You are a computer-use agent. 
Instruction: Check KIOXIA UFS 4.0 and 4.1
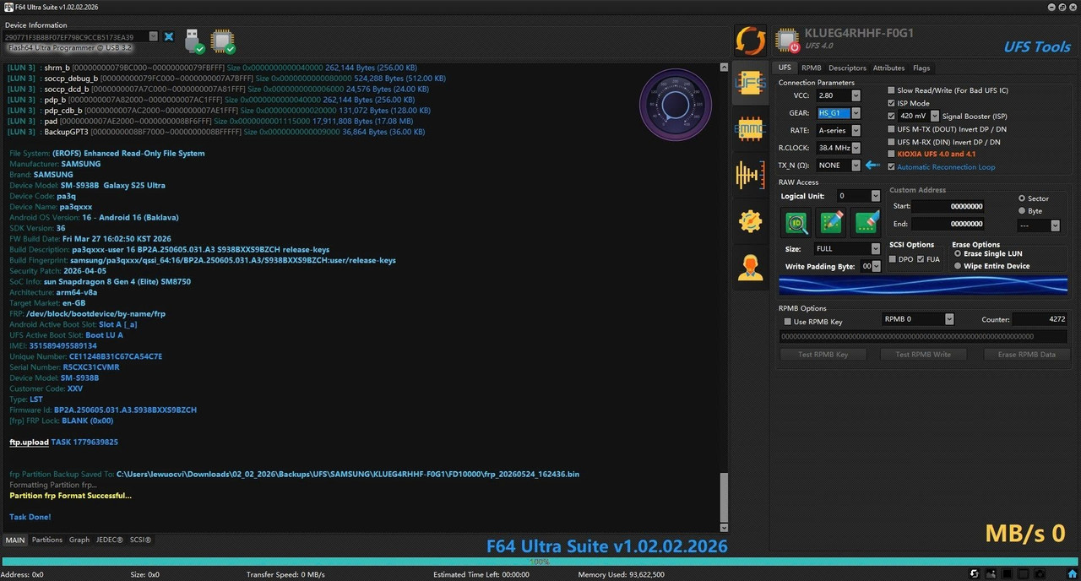[x=891, y=155]
